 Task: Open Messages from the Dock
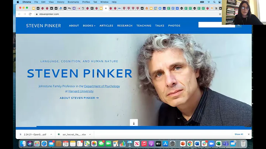coord(101,143)
